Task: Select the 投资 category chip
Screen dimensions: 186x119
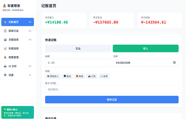Action: click(x=104, y=76)
